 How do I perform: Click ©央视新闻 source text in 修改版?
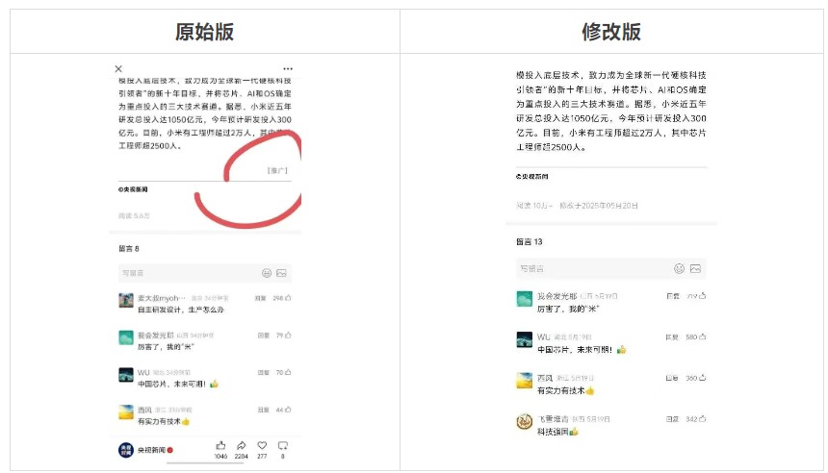pyautogui.click(x=532, y=176)
